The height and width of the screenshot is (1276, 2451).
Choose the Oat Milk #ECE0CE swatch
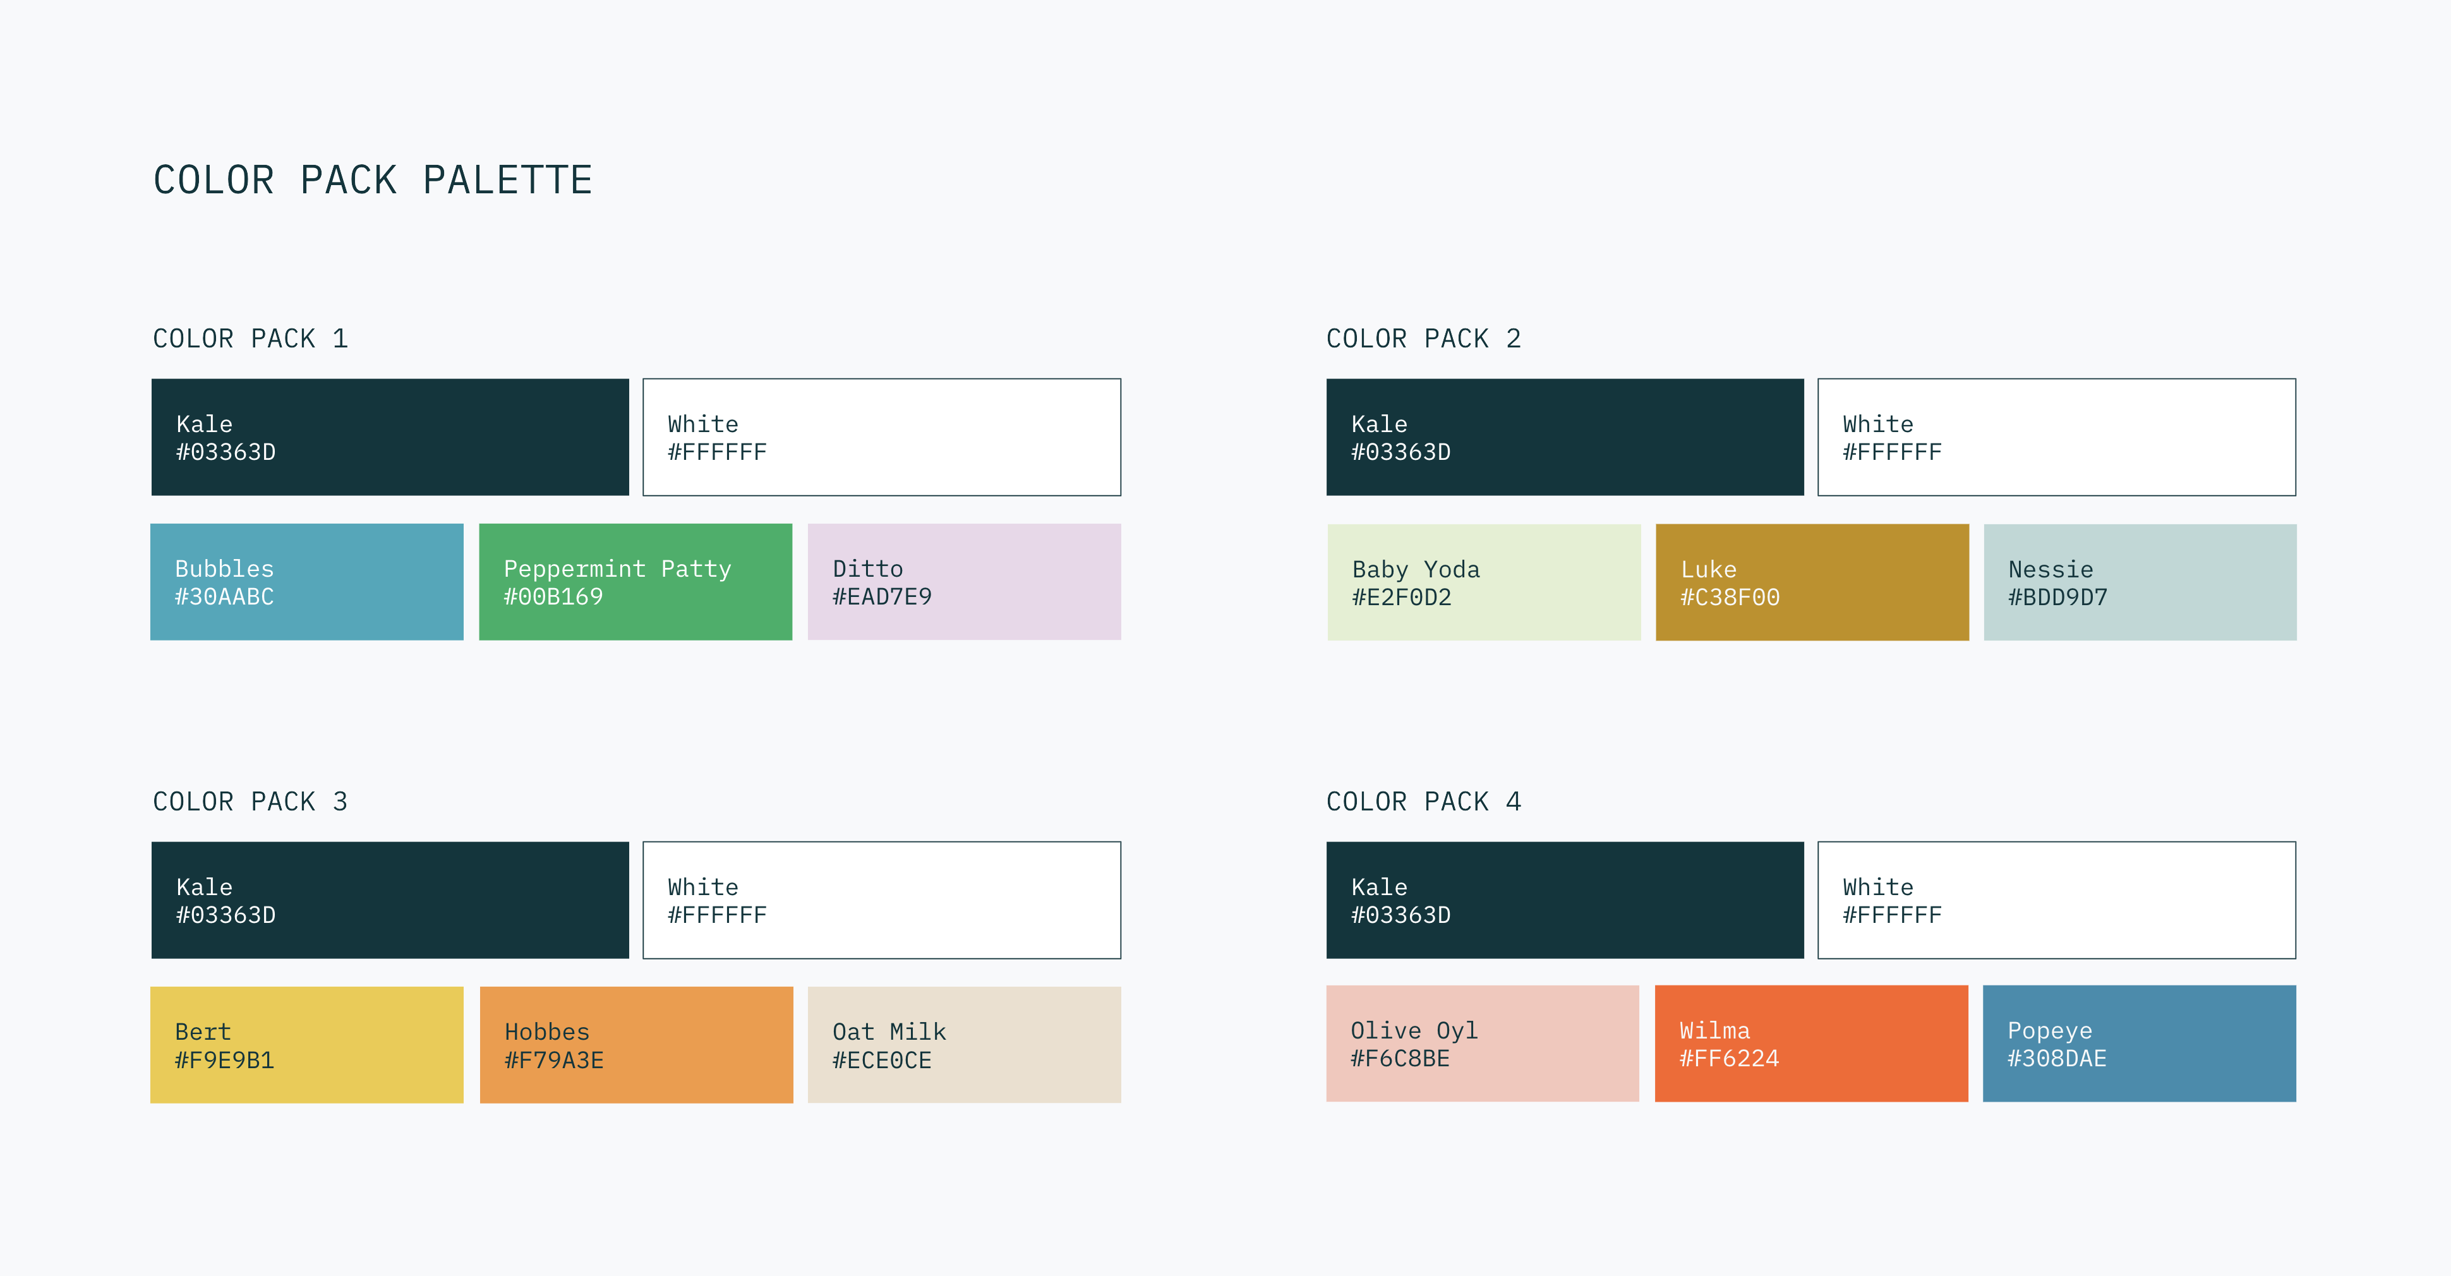tap(964, 1045)
